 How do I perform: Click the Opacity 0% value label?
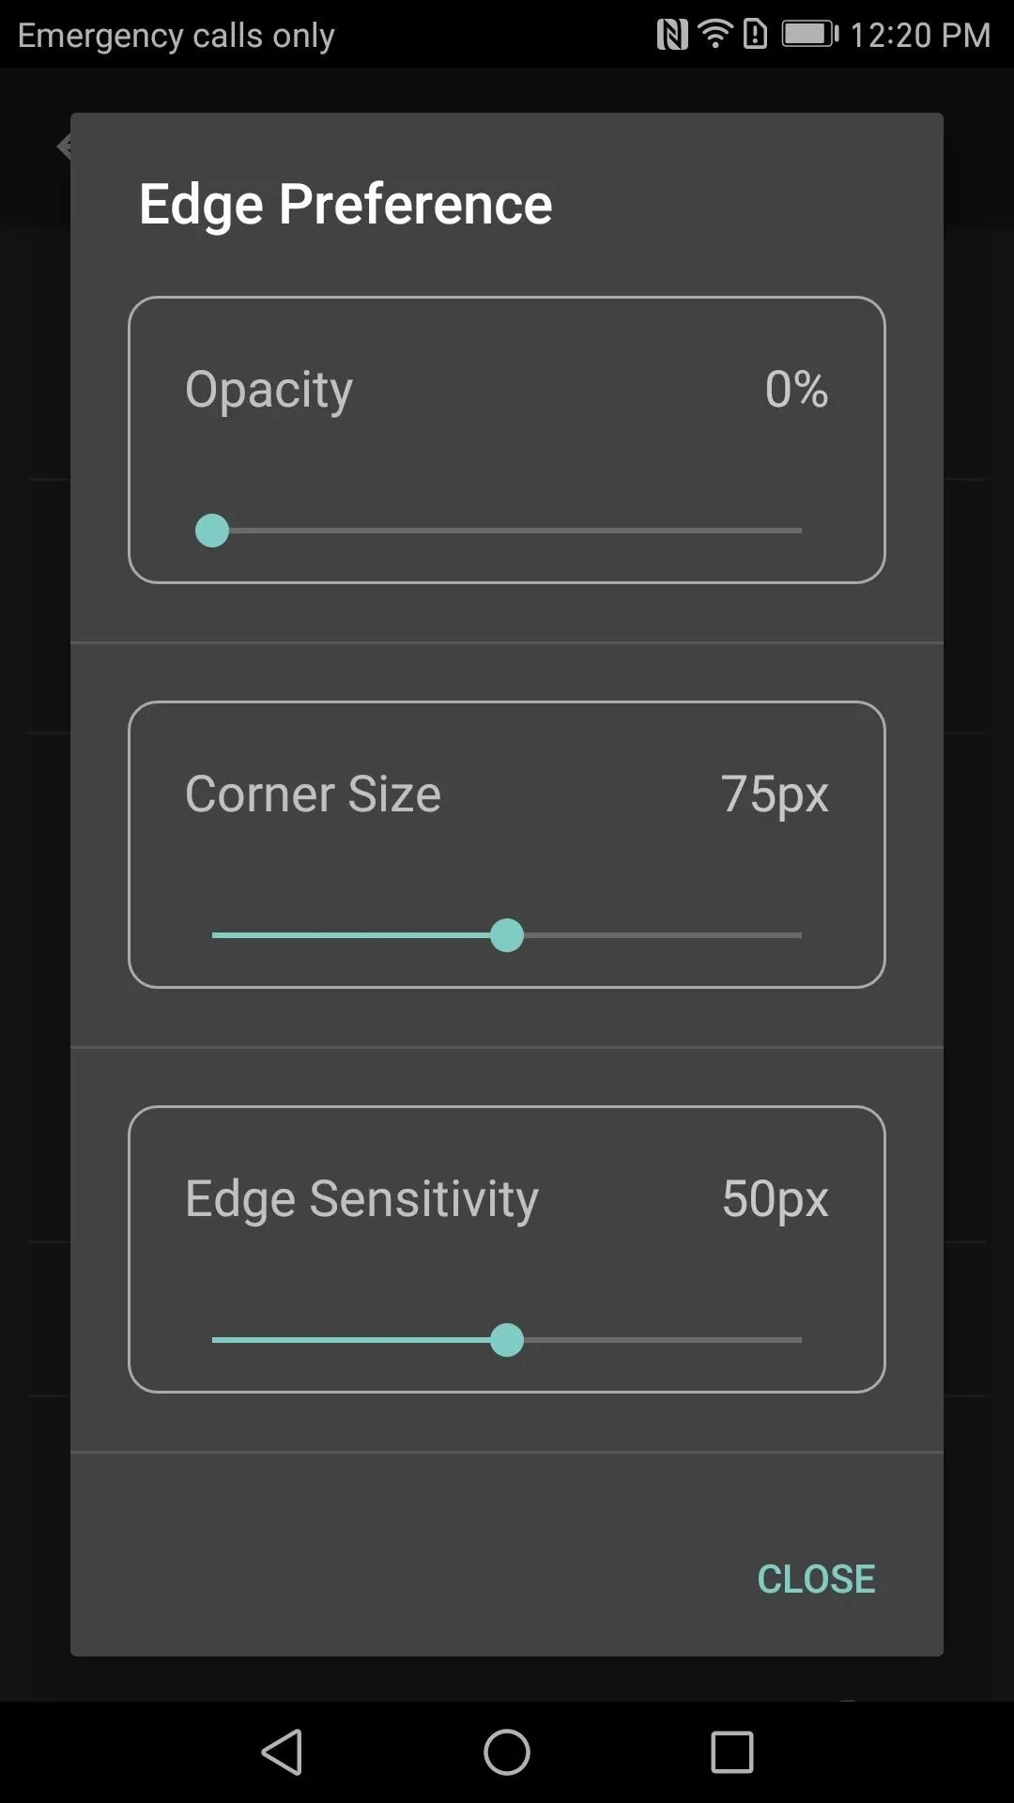[x=796, y=389]
